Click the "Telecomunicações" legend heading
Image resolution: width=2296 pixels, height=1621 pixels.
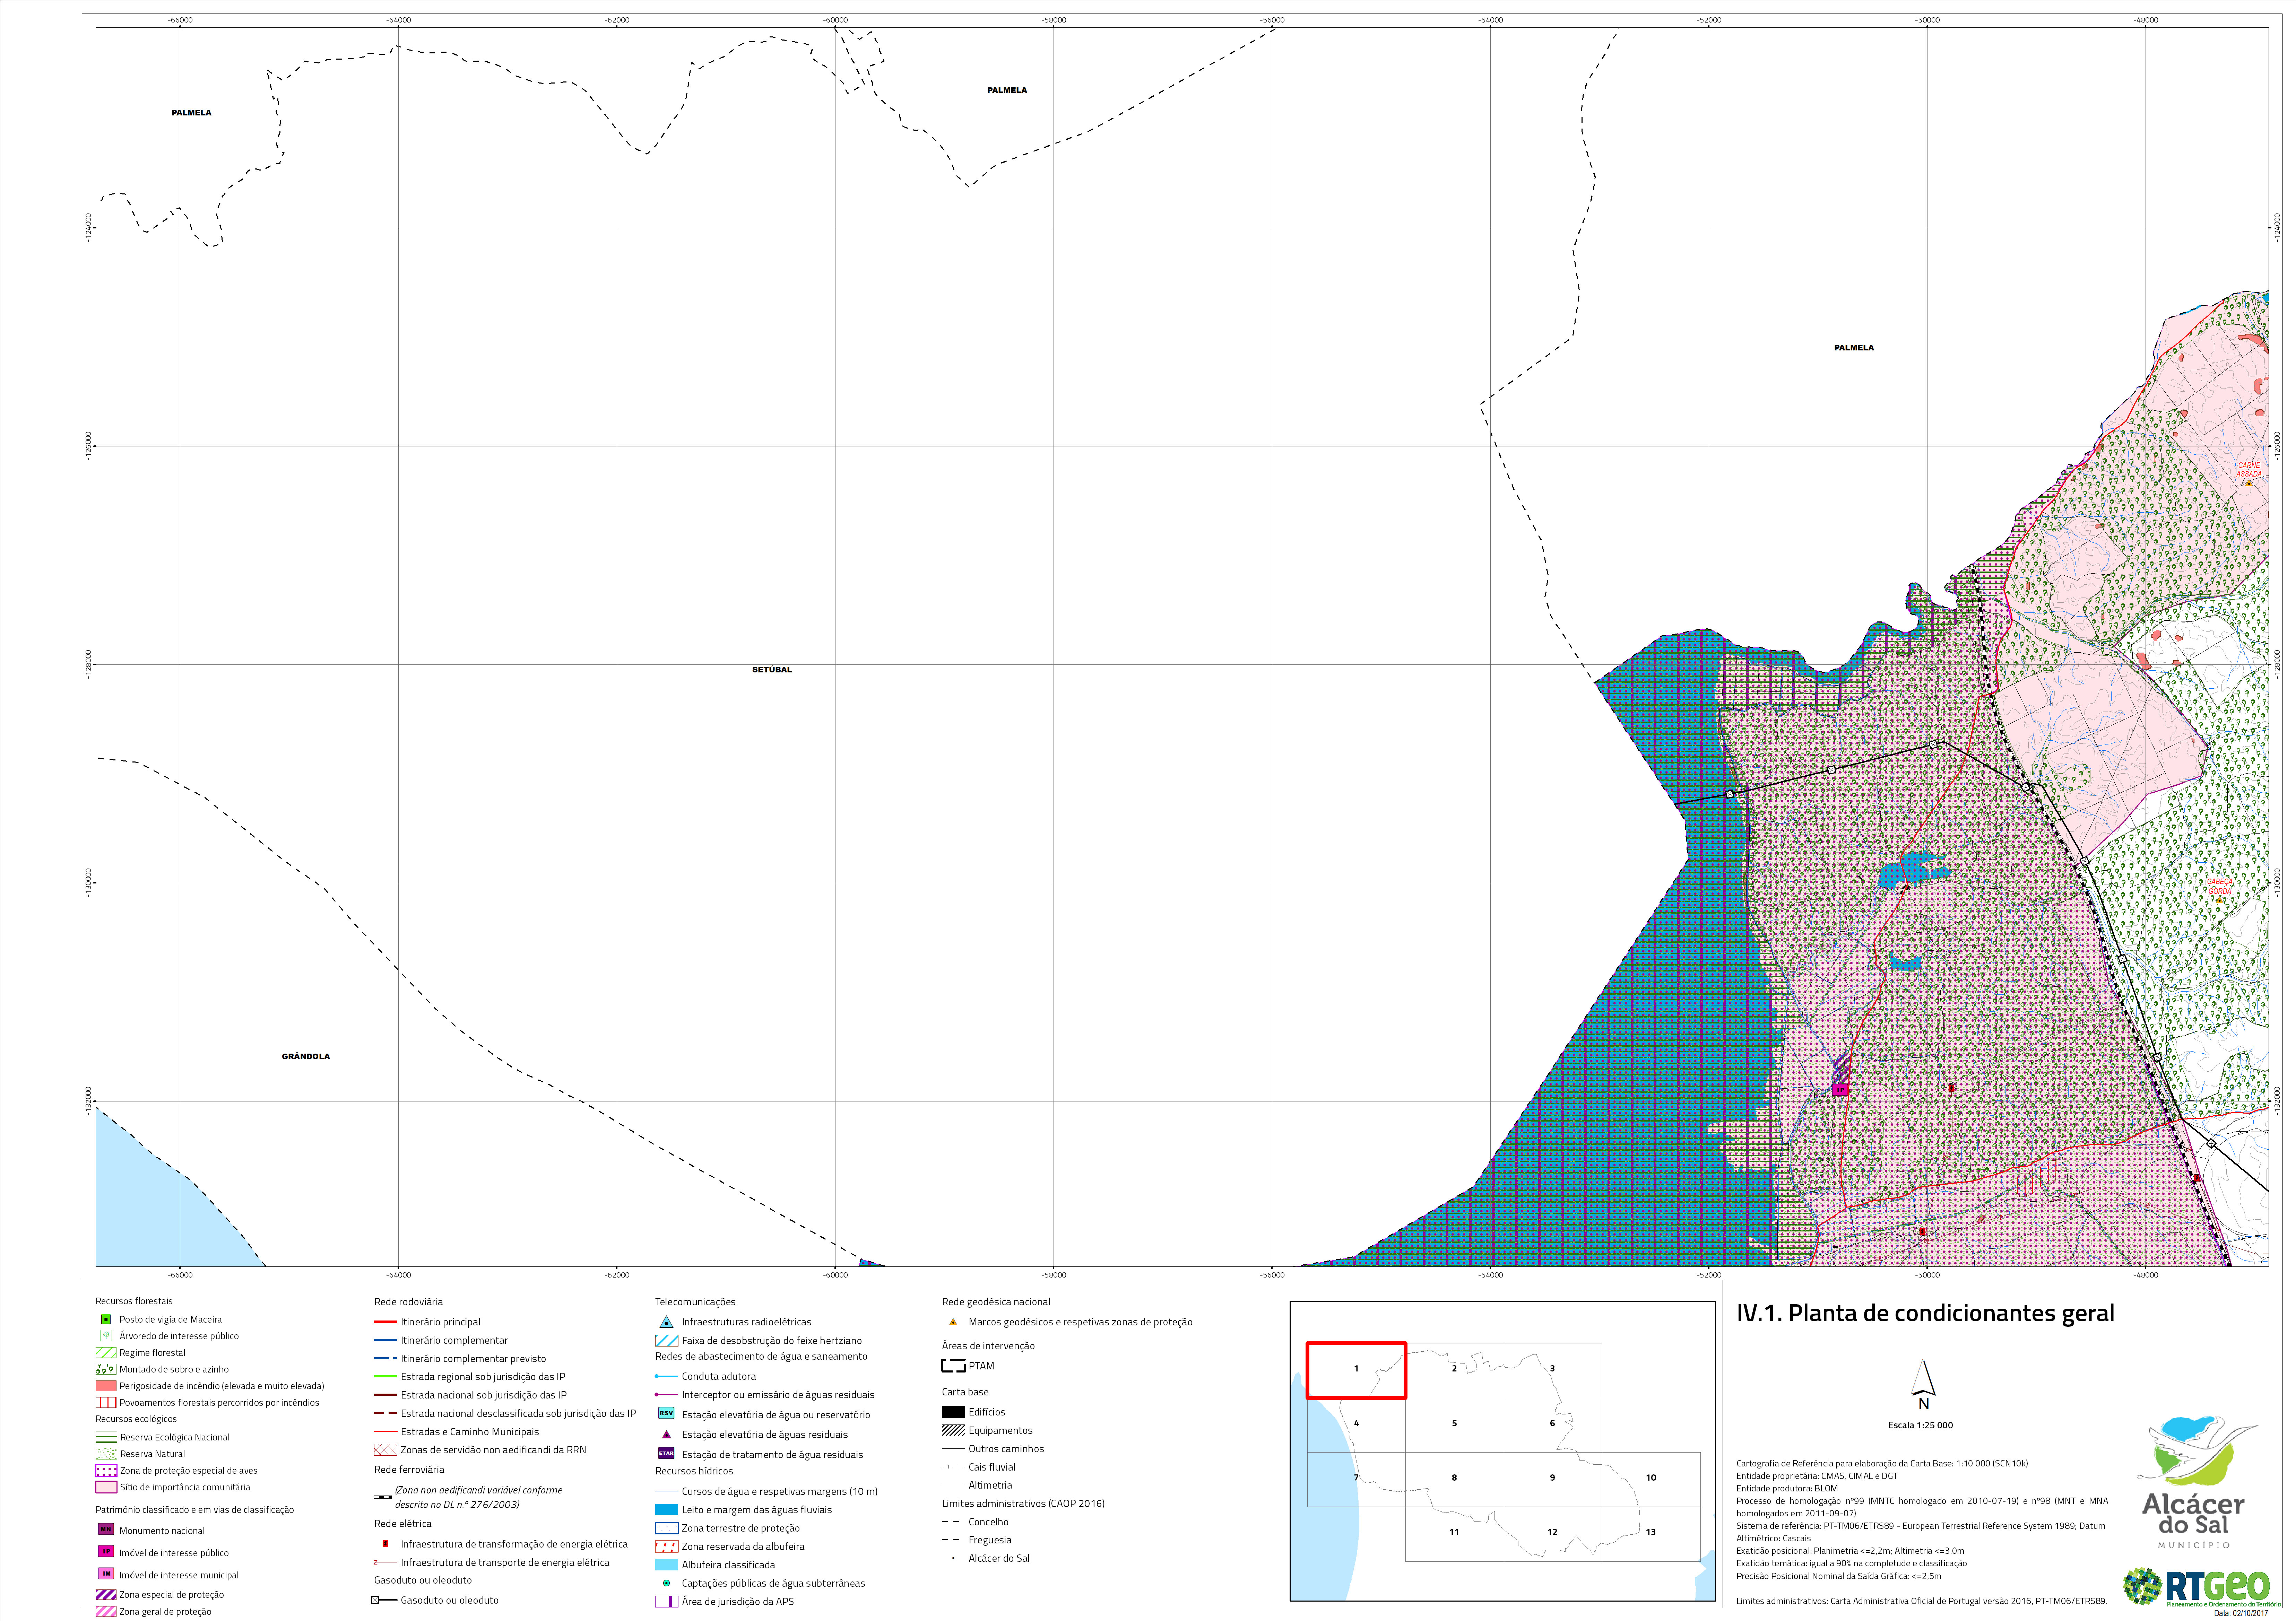[695, 1302]
